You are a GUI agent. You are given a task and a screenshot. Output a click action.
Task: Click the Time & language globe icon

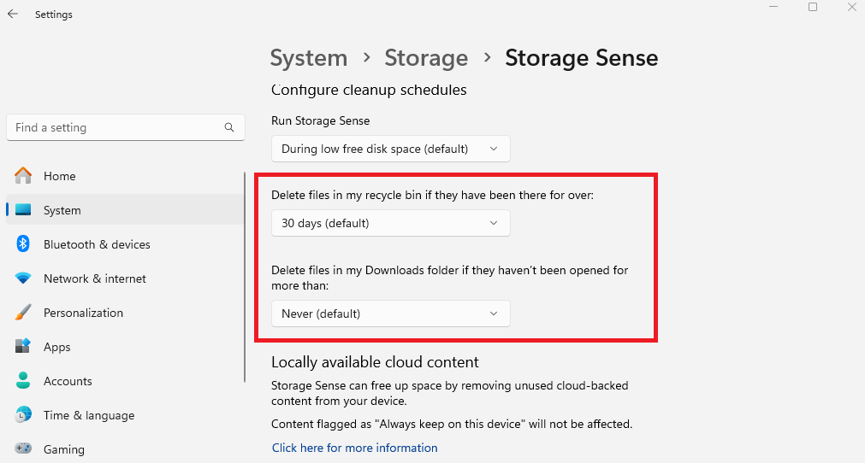coord(23,415)
